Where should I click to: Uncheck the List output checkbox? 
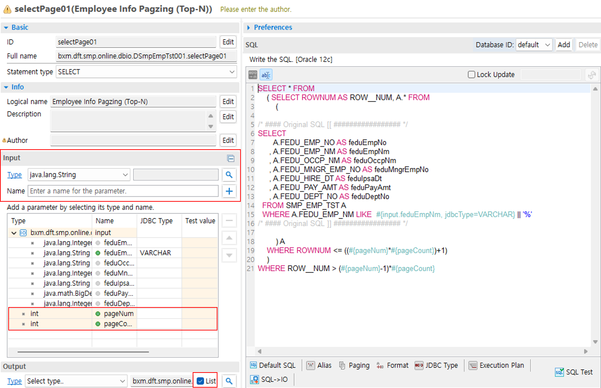point(201,381)
